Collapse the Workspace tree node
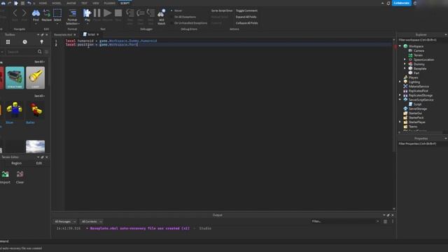 click(400, 46)
